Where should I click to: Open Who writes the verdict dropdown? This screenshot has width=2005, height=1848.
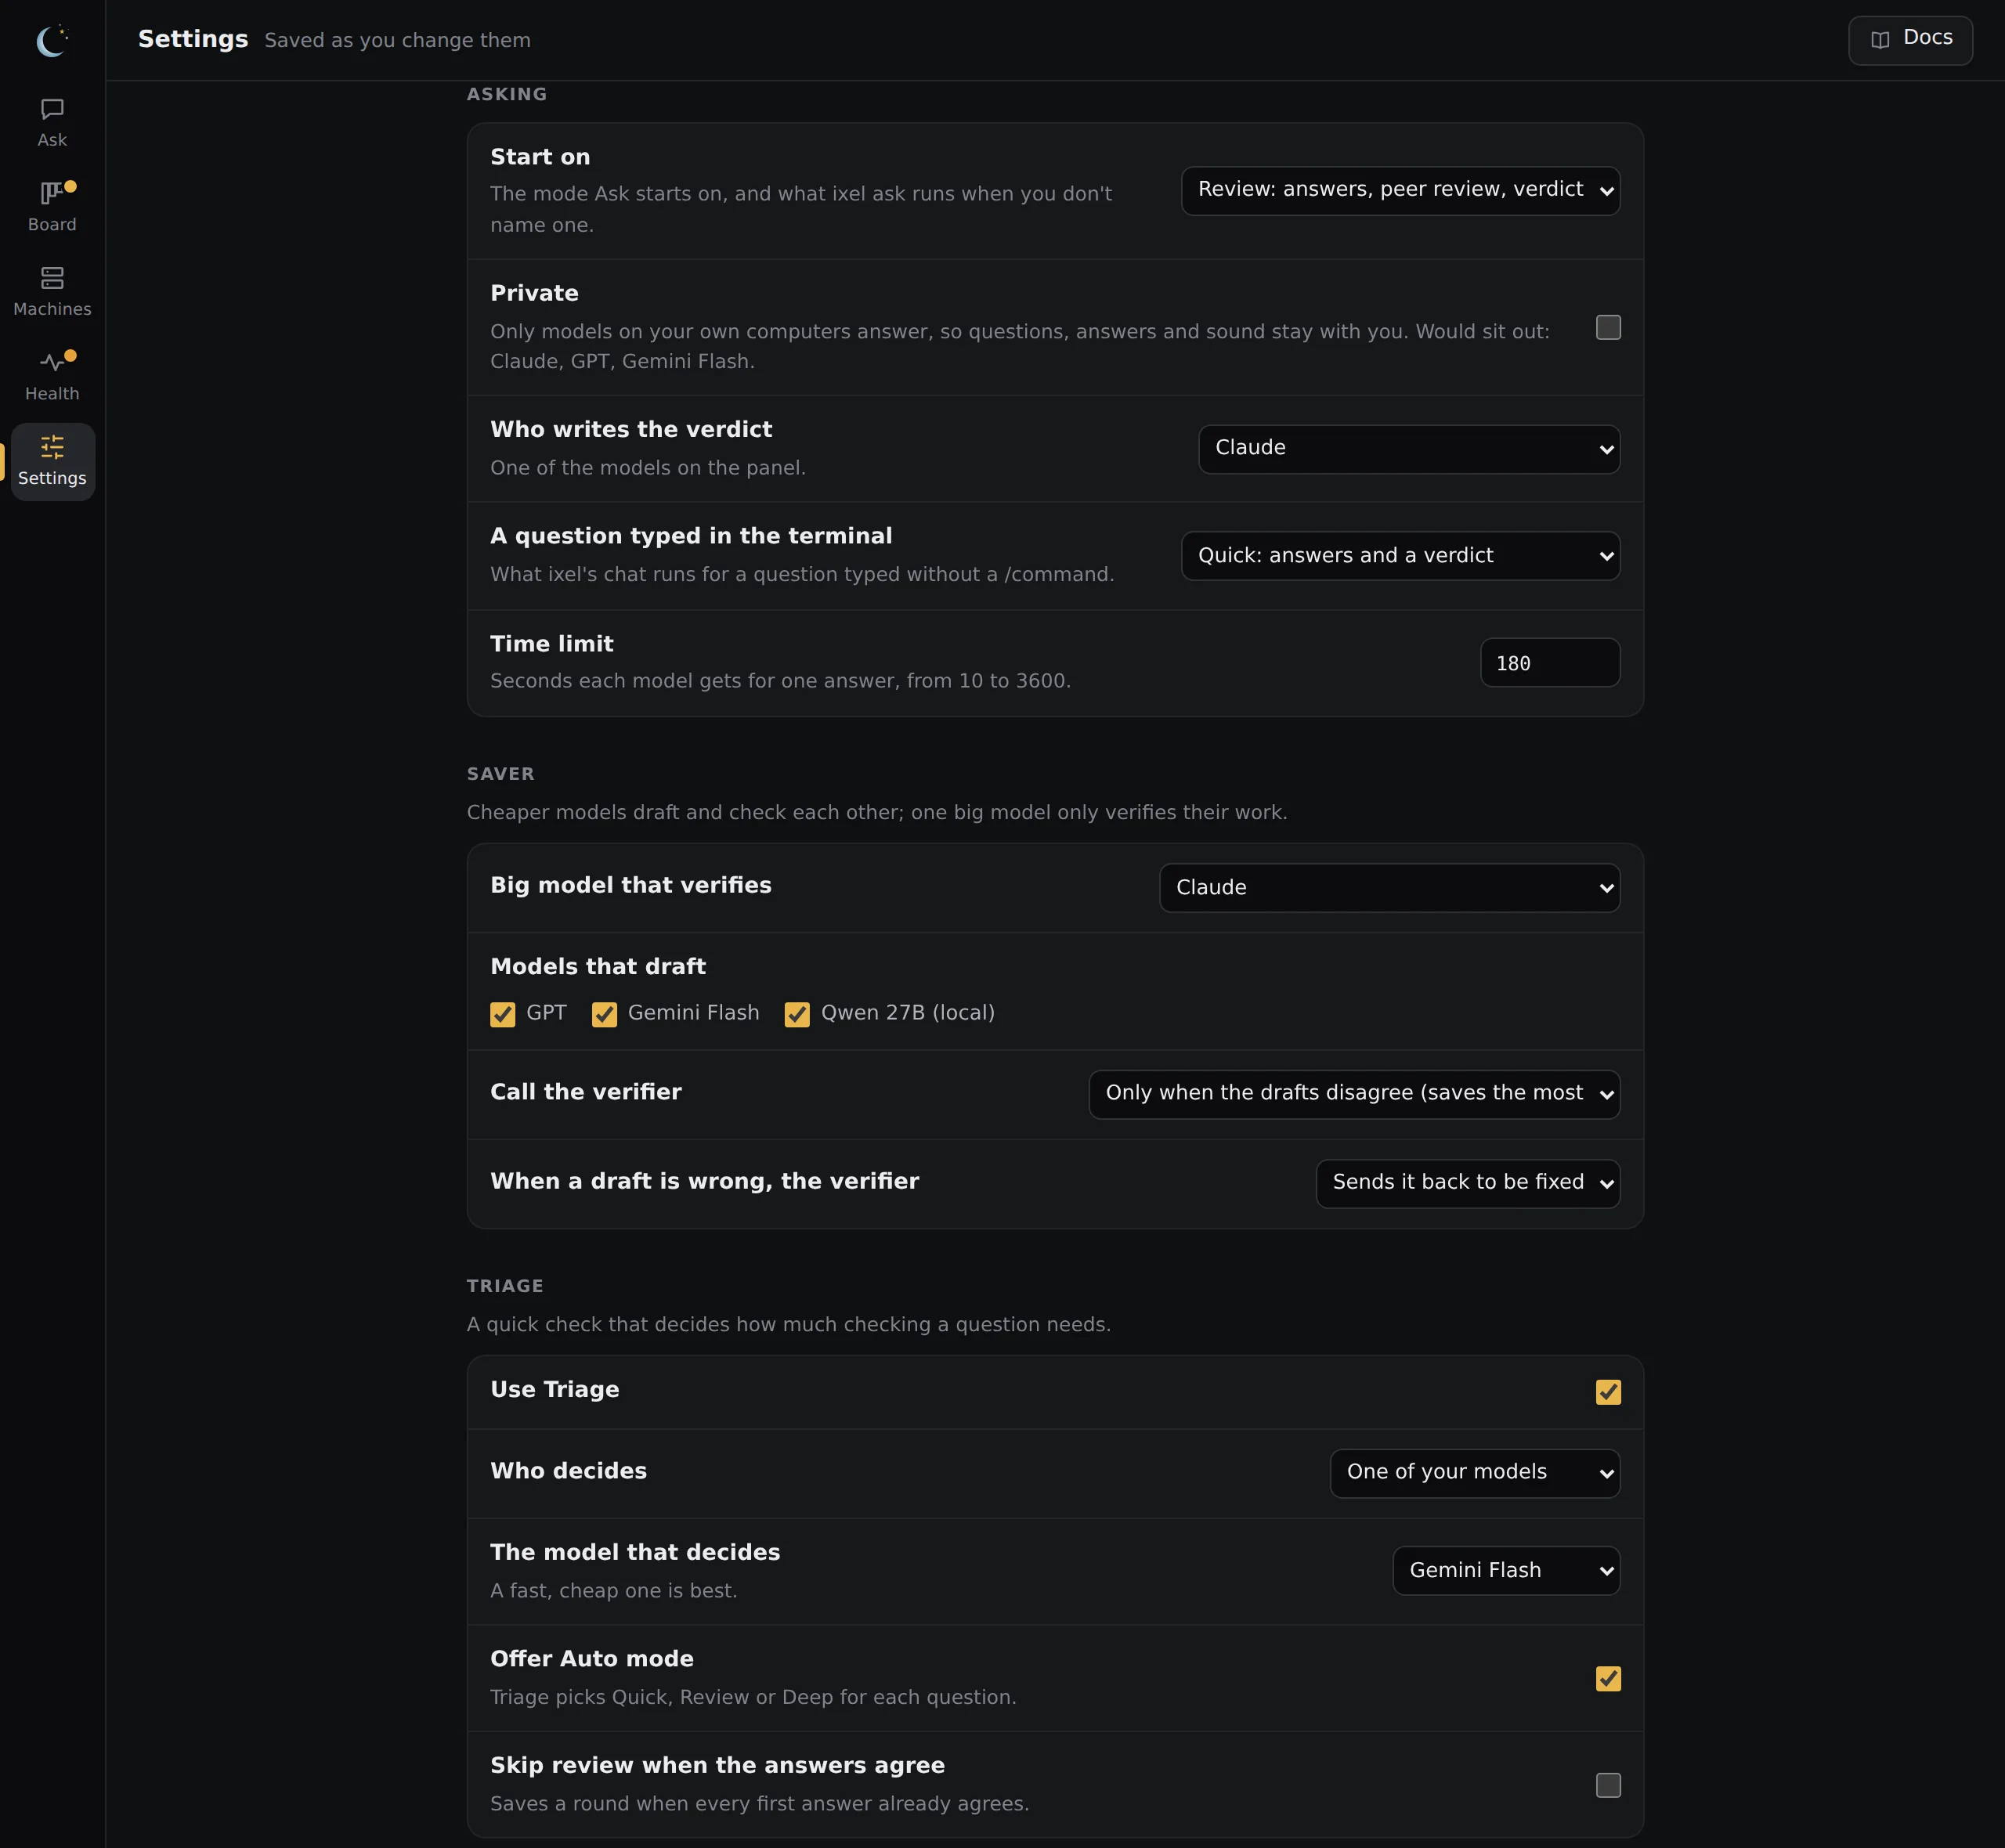pos(1409,449)
